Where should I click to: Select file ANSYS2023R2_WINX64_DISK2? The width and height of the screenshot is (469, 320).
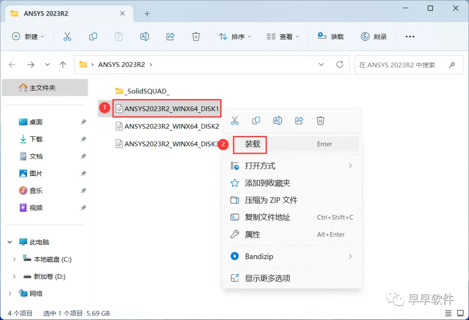pyautogui.click(x=167, y=126)
